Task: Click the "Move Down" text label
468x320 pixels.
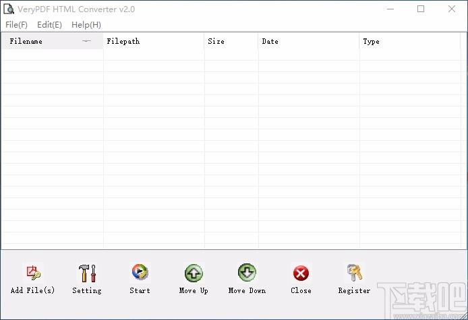Action: [x=247, y=290]
